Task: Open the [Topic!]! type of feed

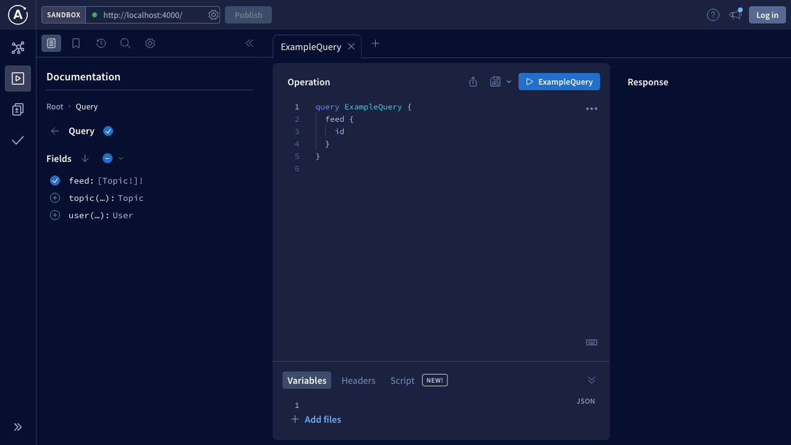Action: pos(121,180)
